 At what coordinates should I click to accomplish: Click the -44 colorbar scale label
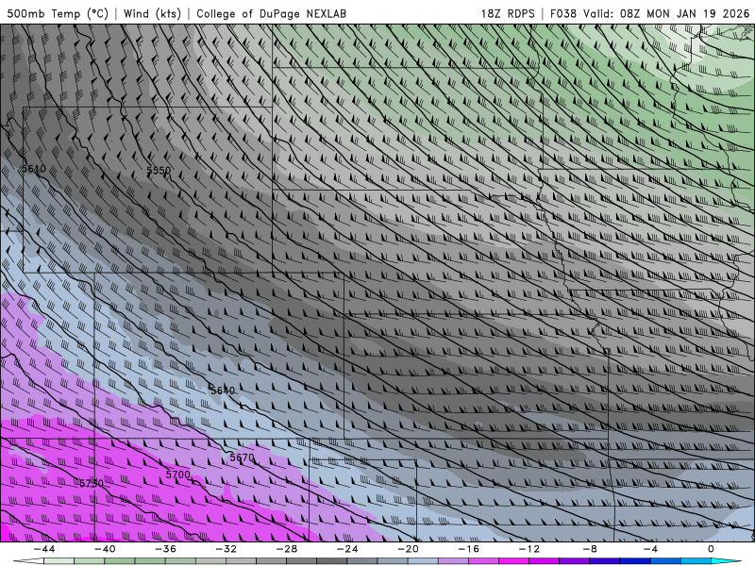point(44,549)
